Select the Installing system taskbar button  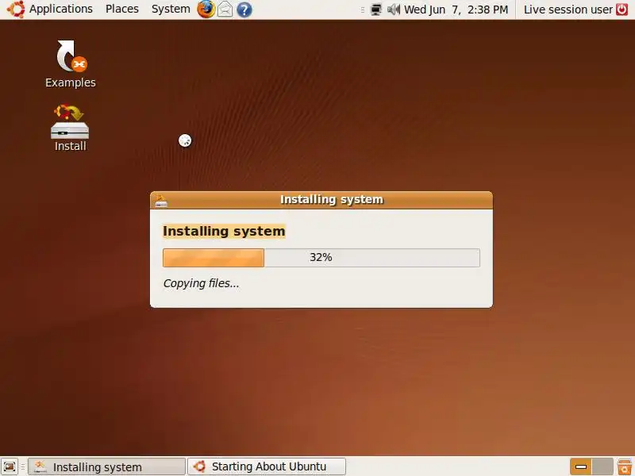tap(106, 466)
